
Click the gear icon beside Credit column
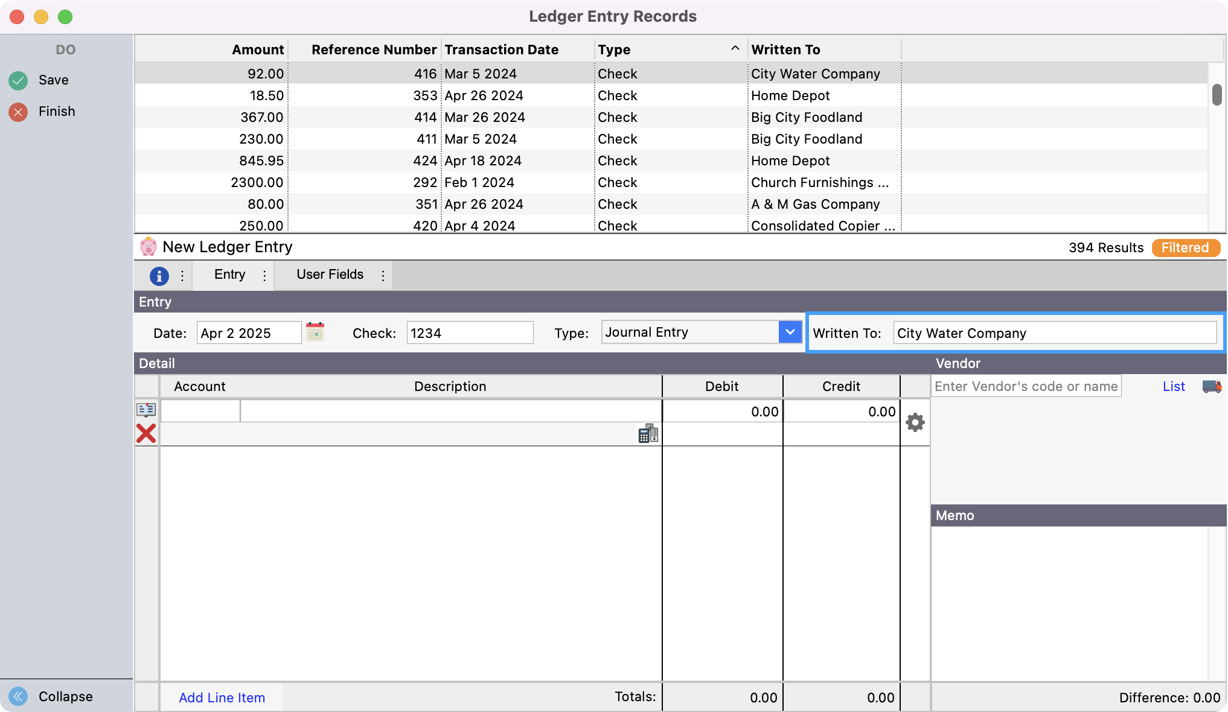click(915, 422)
